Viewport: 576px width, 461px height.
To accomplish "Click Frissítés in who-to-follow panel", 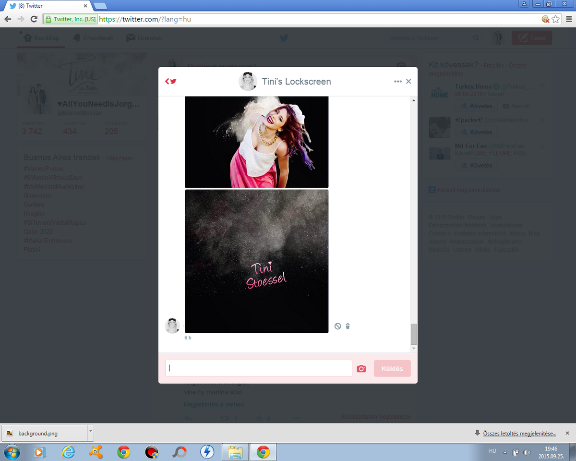I will click(x=494, y=65).
